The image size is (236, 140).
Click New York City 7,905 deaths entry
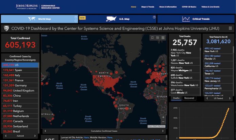(x=184, y=53)
